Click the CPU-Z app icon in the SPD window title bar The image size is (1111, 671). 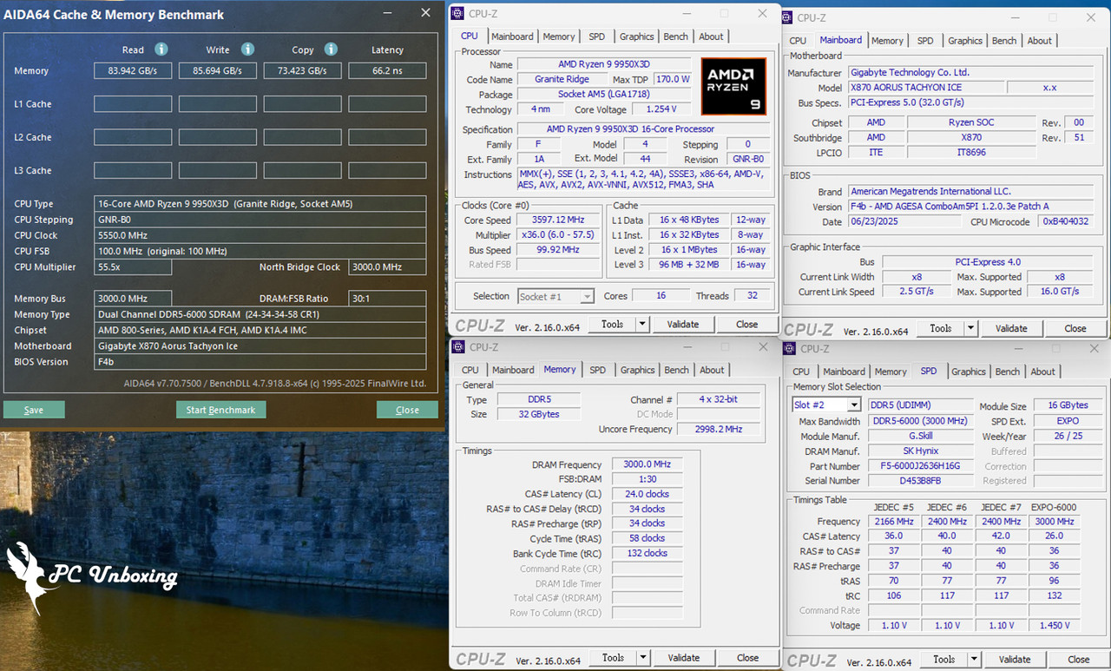789,348
